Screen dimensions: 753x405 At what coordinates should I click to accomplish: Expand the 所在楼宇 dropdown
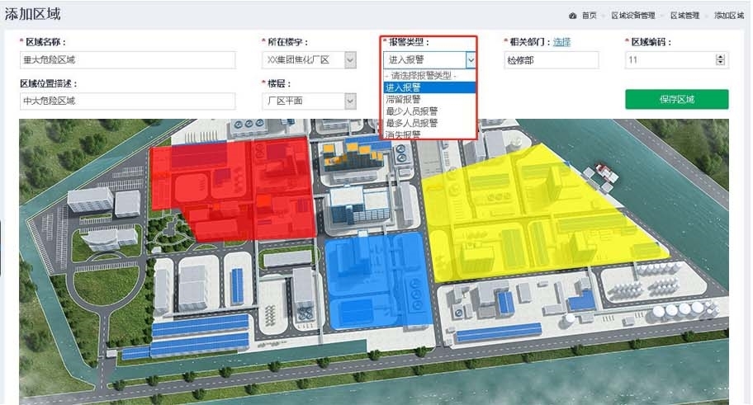tap(350, 59)
